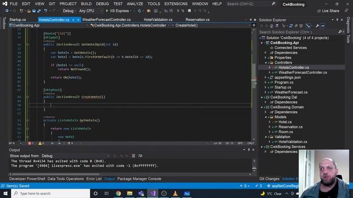Open the Debug configuration dropdown

(69, 11)
